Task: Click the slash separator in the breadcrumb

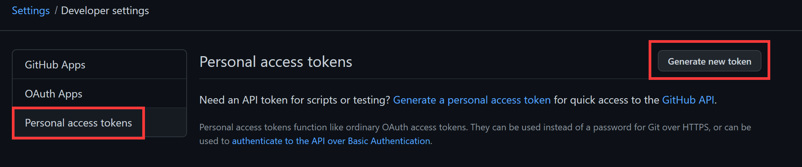Action: point(56,11)
